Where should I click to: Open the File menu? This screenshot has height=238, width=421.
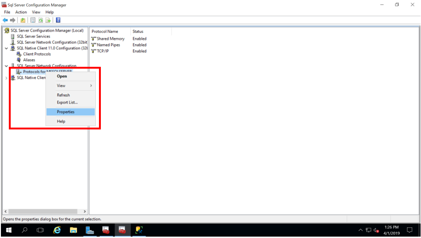coord(7,12)
